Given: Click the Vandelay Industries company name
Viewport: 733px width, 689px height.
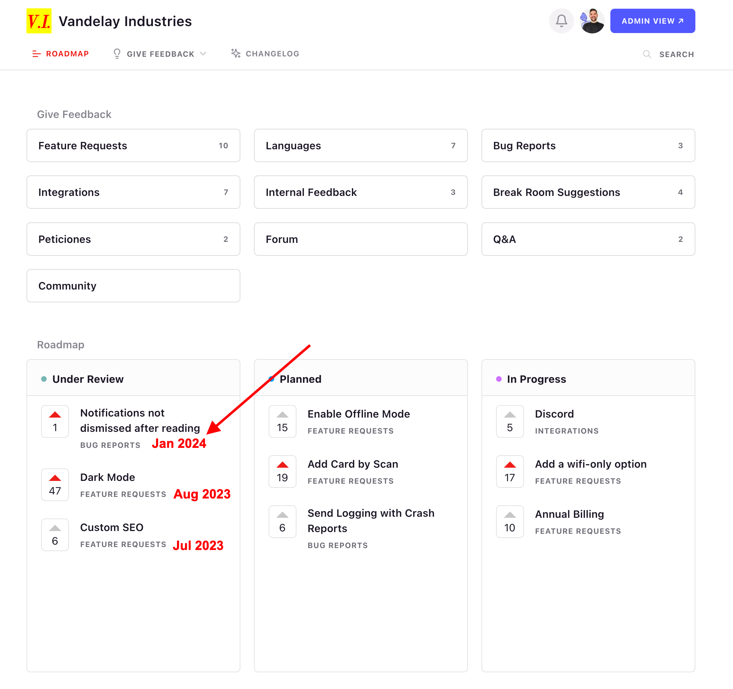Looking at the screenshot, I should pos(125,21).
